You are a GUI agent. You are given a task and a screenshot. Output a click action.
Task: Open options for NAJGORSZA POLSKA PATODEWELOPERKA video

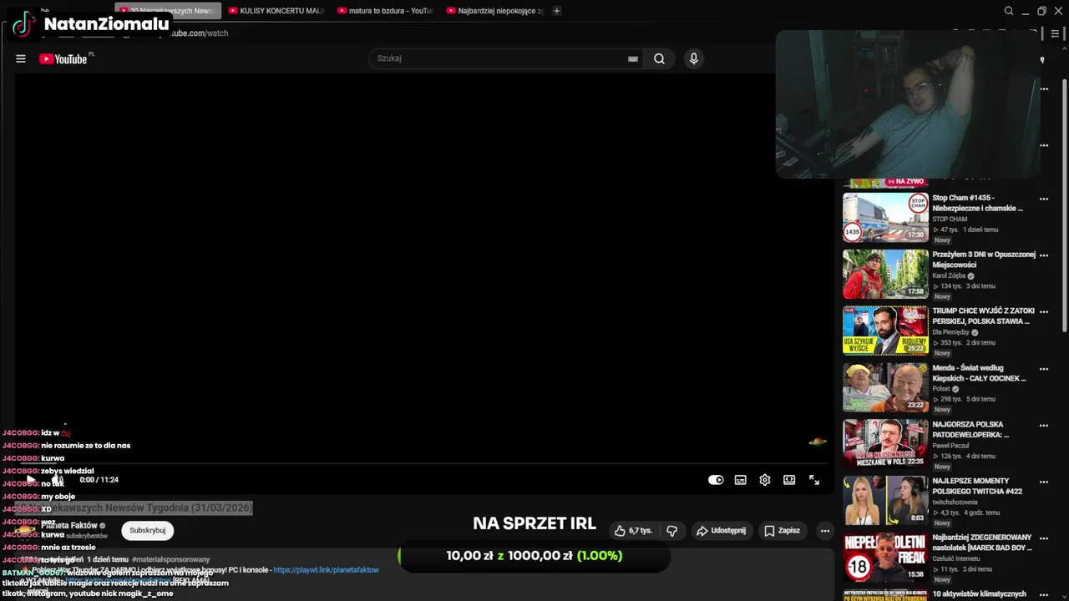pos(1043,425)
